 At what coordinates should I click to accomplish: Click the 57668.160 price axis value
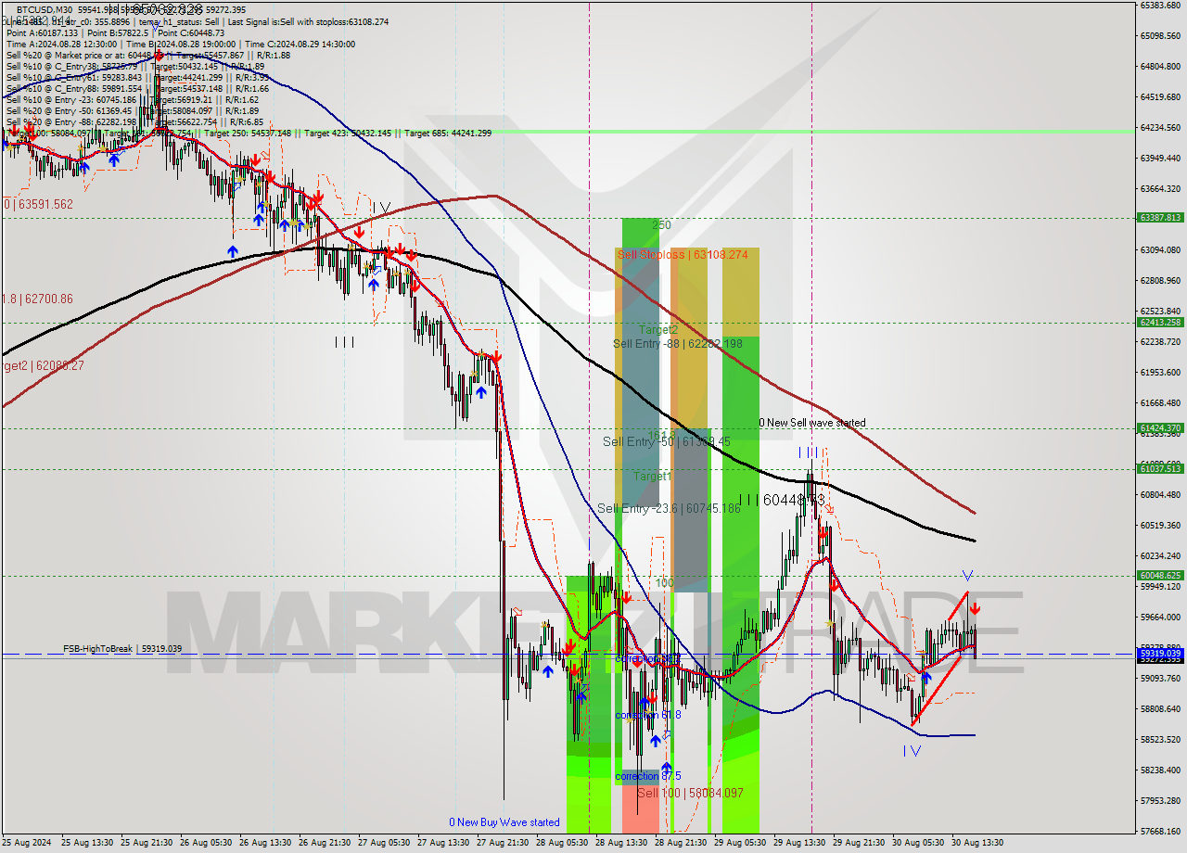click(x=1160, y=832)
